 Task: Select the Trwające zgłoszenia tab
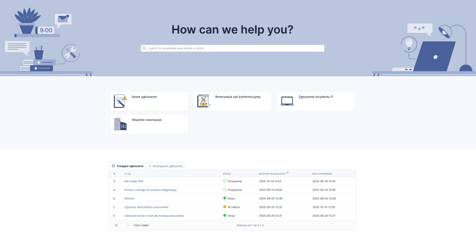pos(127,166)
